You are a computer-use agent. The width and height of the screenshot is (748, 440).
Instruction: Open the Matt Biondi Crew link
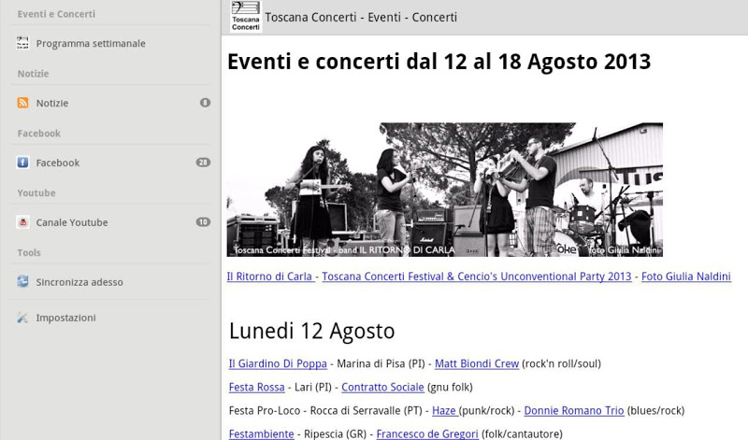click(x=477, y=363)
